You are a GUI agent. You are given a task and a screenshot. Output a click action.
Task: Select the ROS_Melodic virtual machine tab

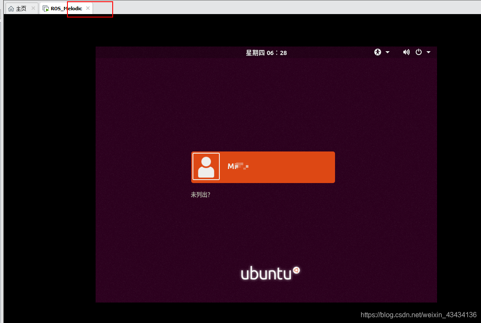(x=66, y=9)
